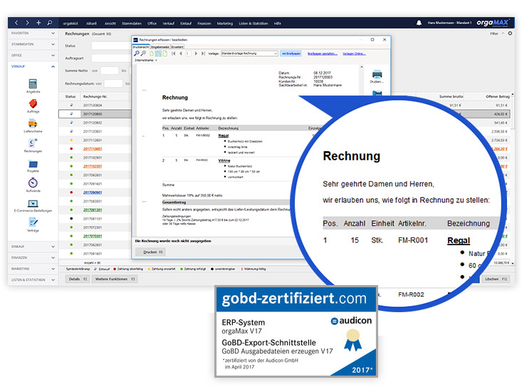The width and height of the screenshot is (522, 392).
Task: Expand the MARKETING sidebar section
Action: 33,269
